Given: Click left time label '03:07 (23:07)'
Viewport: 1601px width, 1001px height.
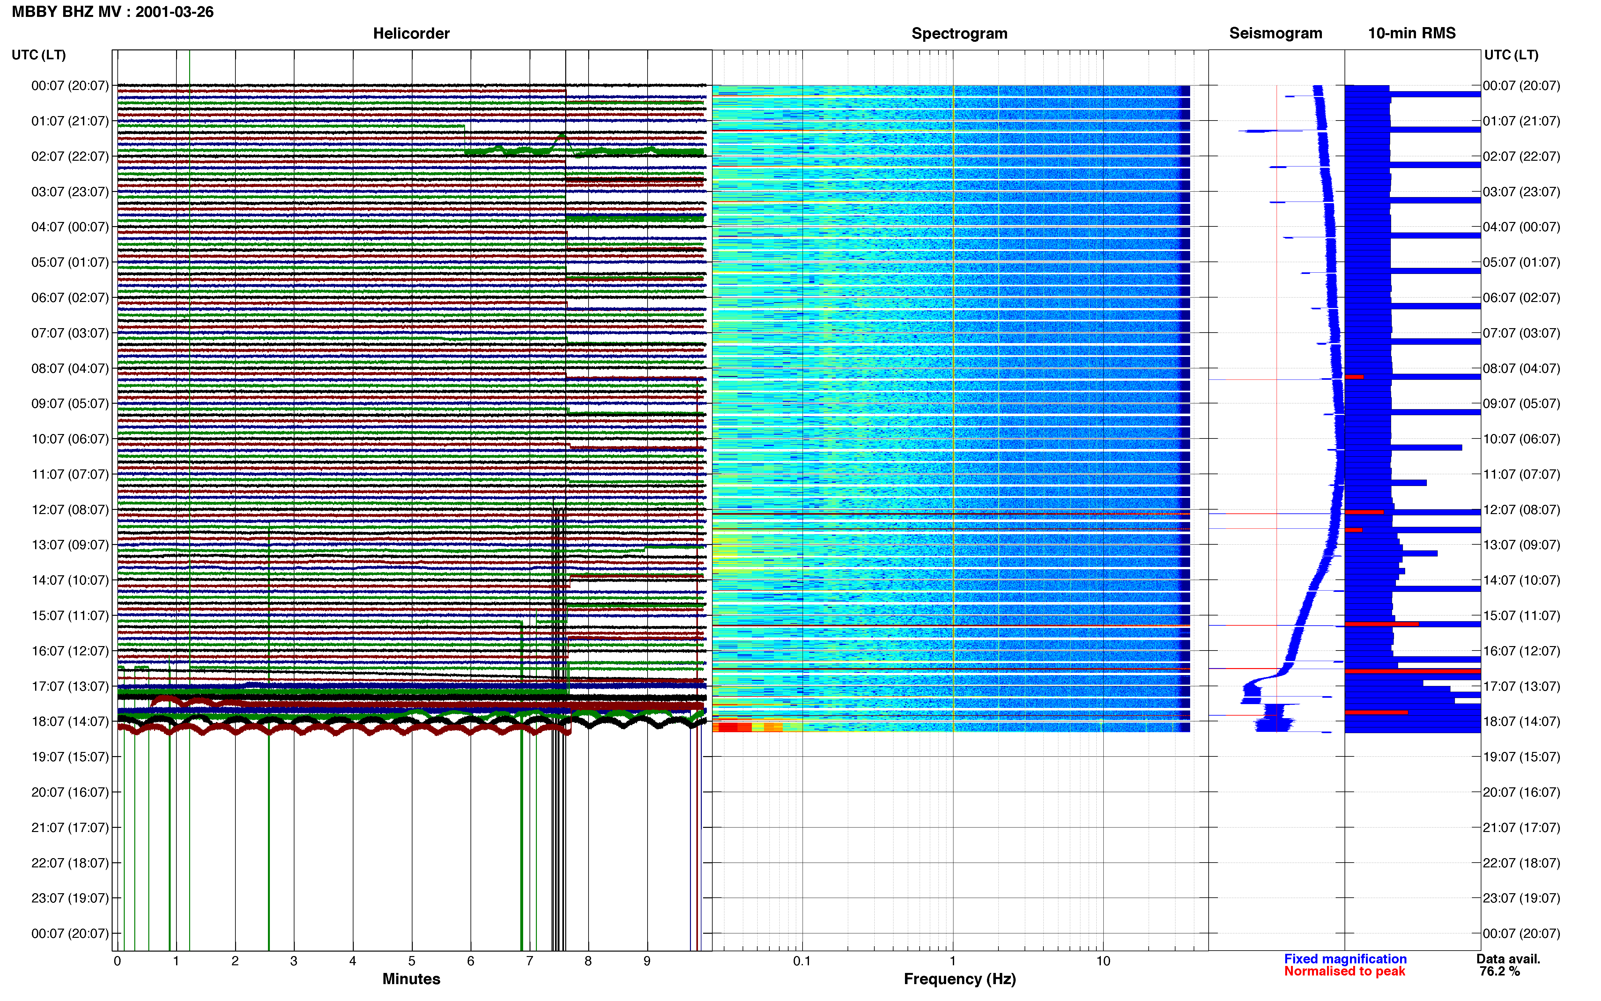Looking at the screenshot, I should click(70, 192).
